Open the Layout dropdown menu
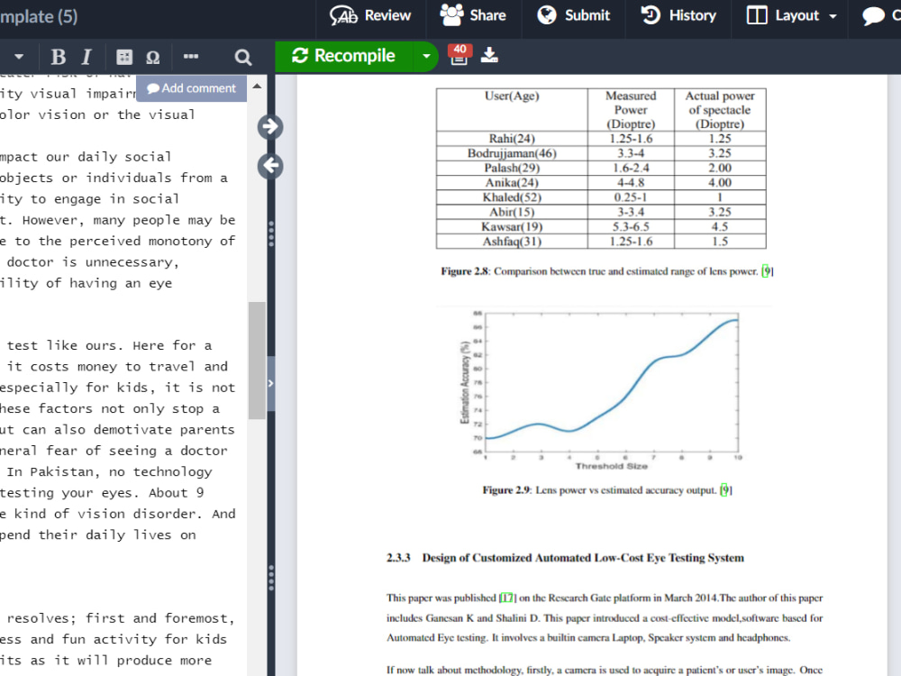 787,15
